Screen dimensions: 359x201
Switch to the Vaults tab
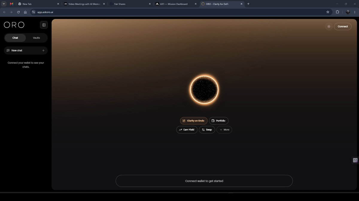pos(36,38)
